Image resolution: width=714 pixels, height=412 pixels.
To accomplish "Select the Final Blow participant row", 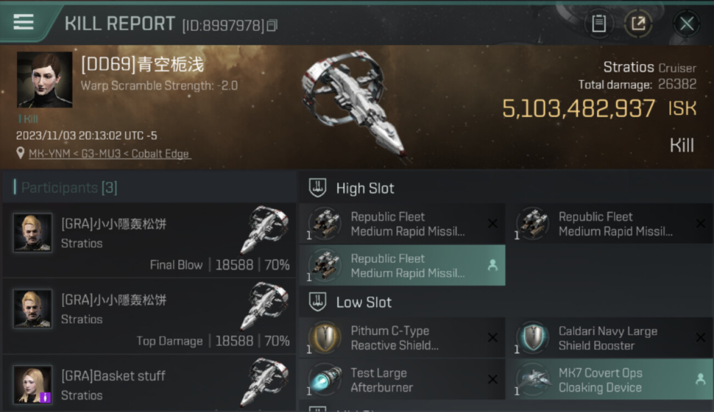I will 148,240.
